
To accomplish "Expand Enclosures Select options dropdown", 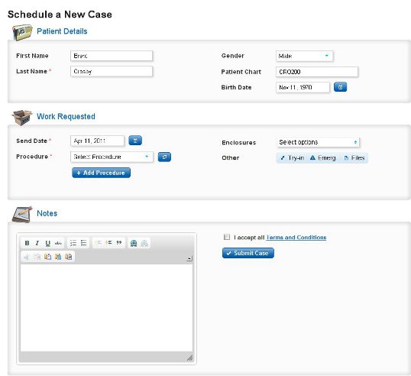I will click(318, 142).
